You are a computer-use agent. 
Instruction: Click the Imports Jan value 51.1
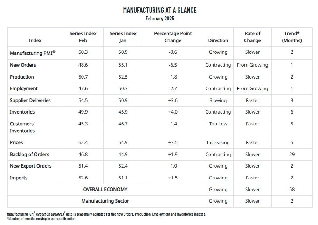pos(123,178)
